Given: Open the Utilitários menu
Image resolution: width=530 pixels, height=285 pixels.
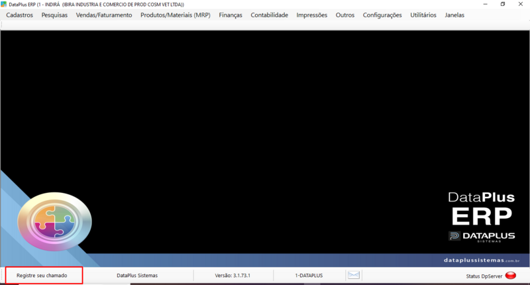Looking at the screenshot, I should 423,15.
